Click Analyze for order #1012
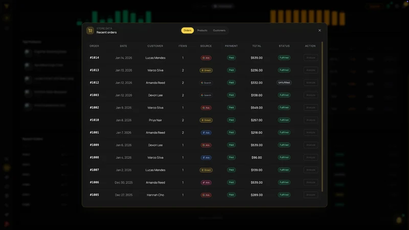409x230 pixels. pos(311,83)
